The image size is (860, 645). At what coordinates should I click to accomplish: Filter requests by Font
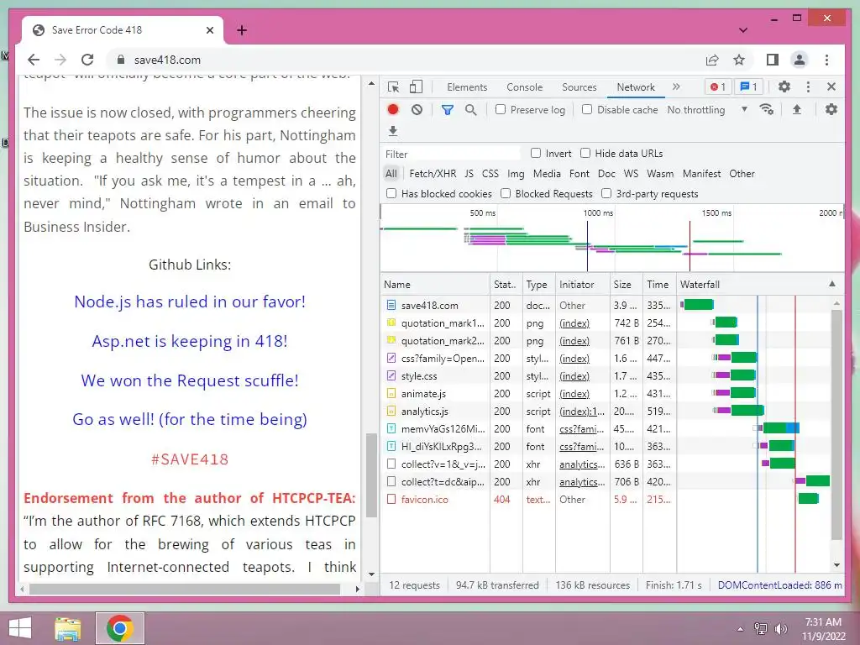[x=579, y=173]
